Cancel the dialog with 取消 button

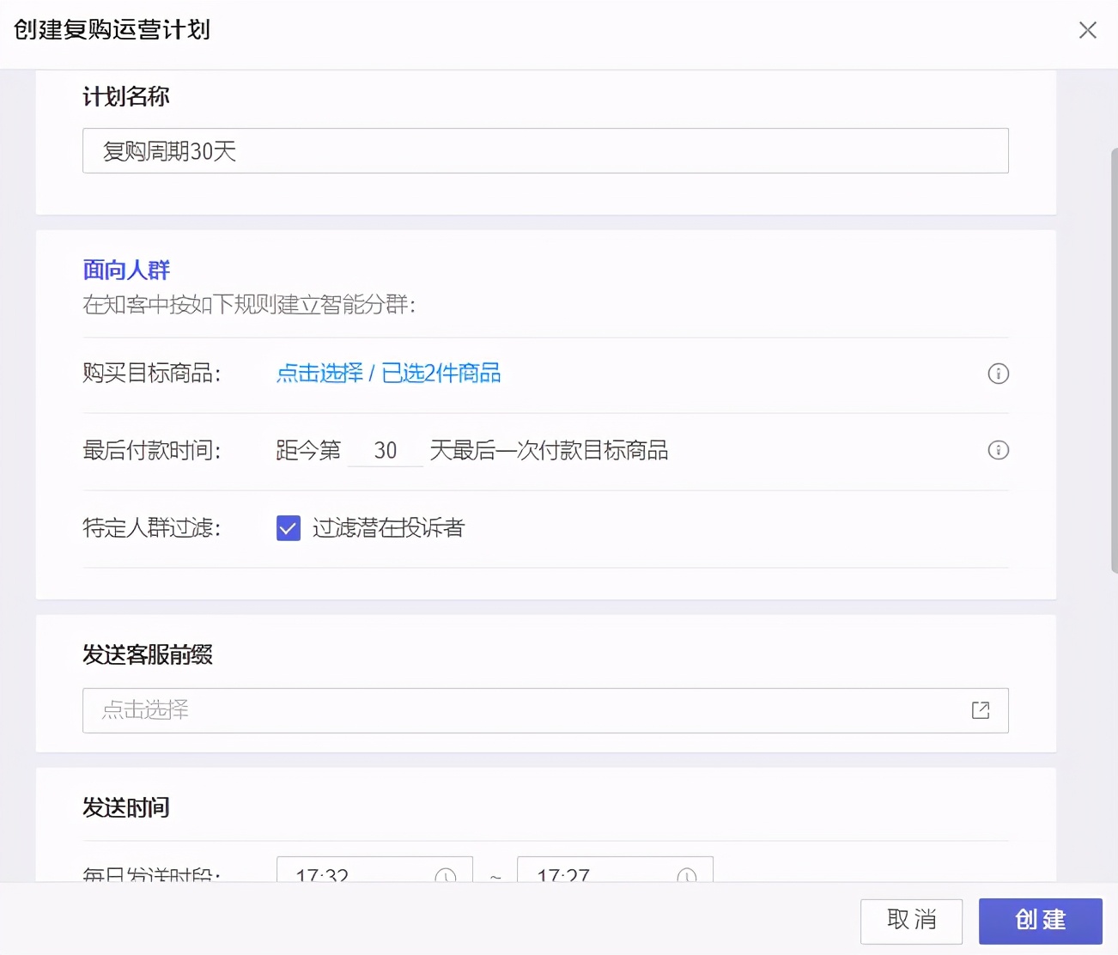tap(912, 921)
